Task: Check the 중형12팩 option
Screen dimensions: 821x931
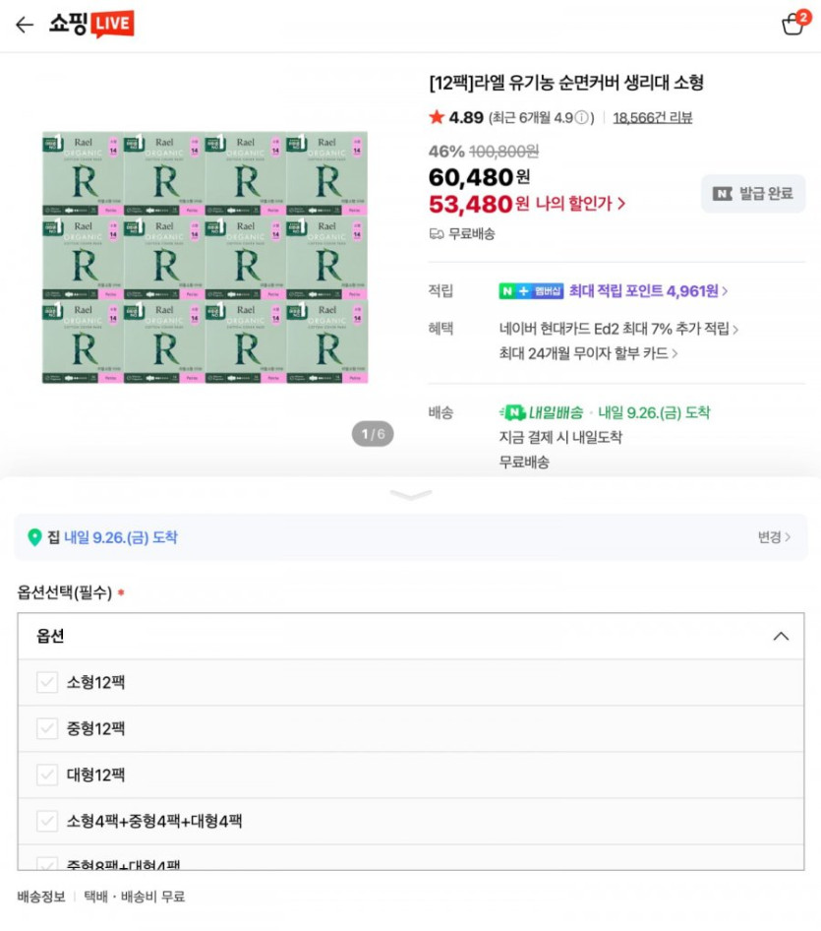Action: (x=47, y=728)
